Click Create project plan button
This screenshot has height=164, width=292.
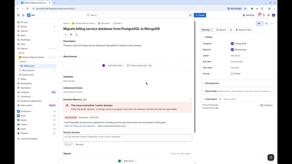(x=139, y=66)
